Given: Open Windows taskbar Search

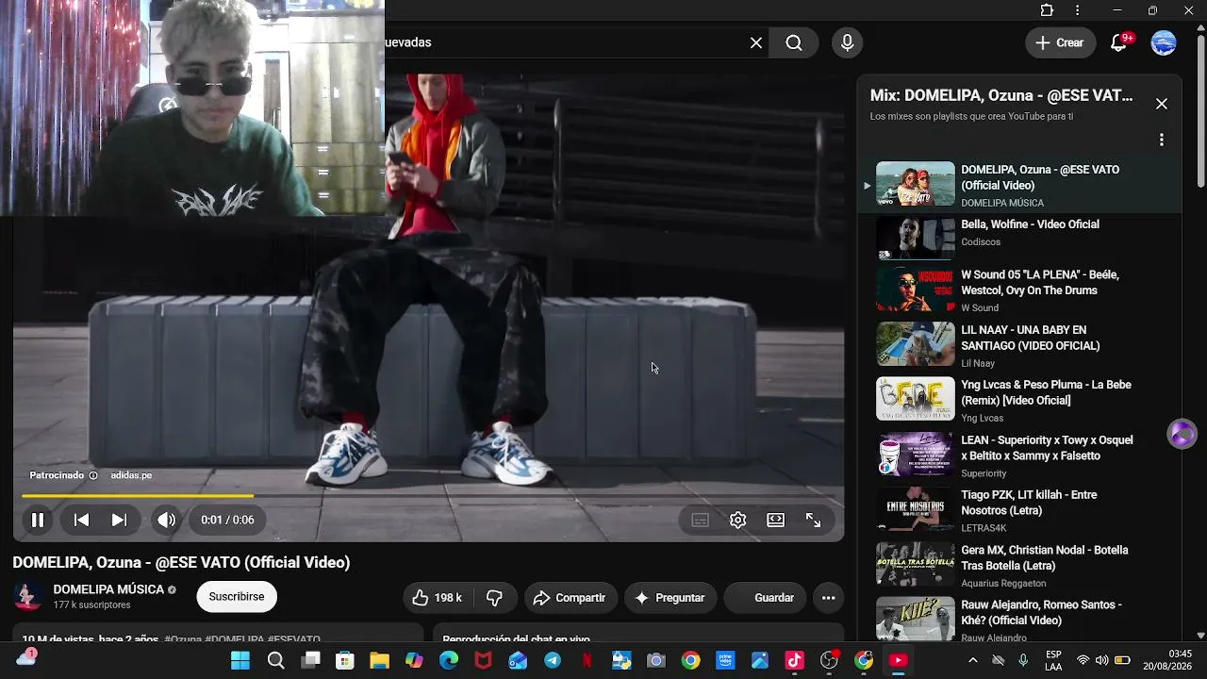Looking at the screenshot, I should pos(275,660).
